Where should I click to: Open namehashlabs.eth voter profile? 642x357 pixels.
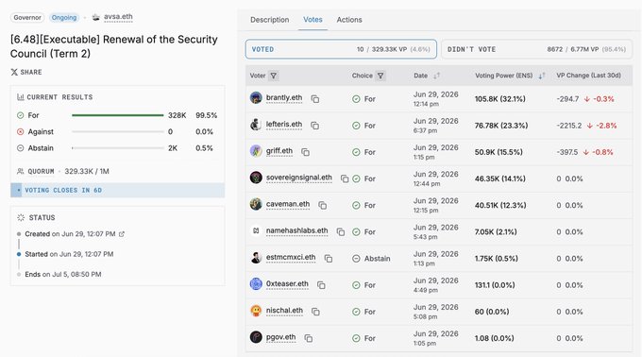296,230
